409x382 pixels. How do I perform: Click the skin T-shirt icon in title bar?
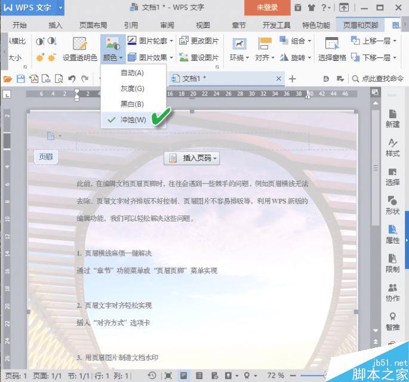[x=311, y=8]
